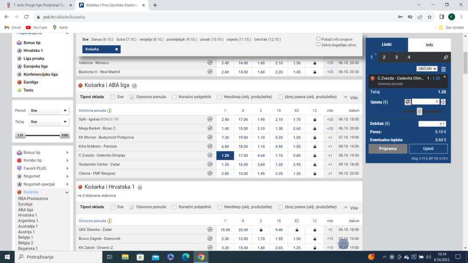This screenshot has height=263, width=468.
Task: Click info icon next to Osnovna ponuda in ABA liga
Action: point(110,111)
